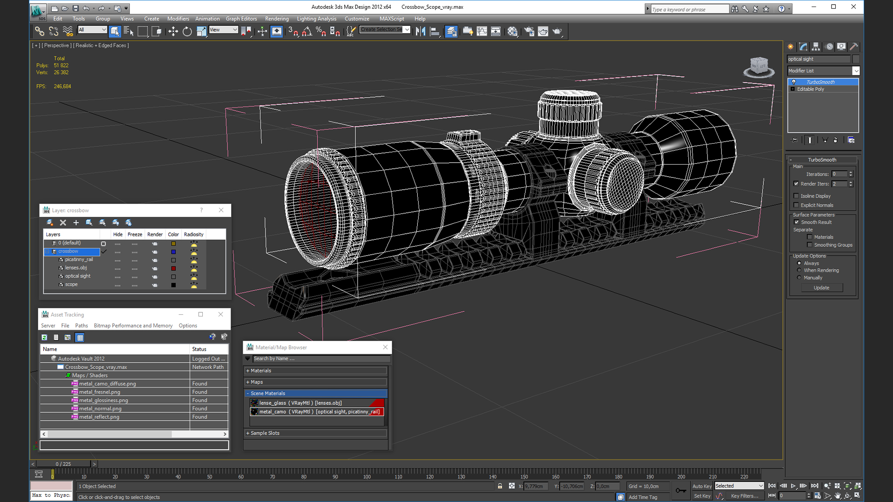The width and height of the screenshot is (893, 502).
Task: Toggle the 3D Snaps button
Action: coord(293,31)
